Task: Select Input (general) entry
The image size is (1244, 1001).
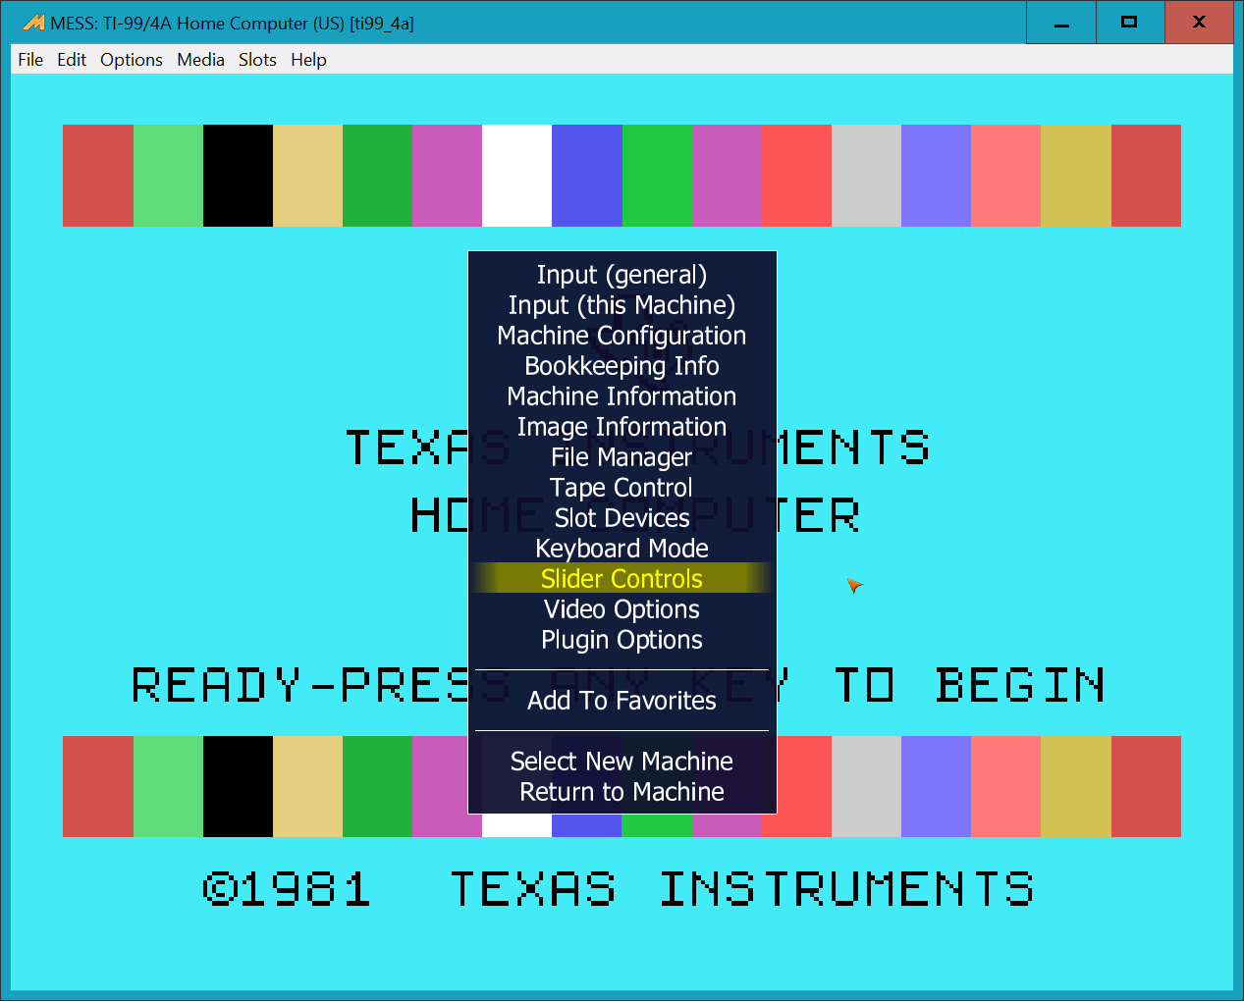Action: point(622,275)
